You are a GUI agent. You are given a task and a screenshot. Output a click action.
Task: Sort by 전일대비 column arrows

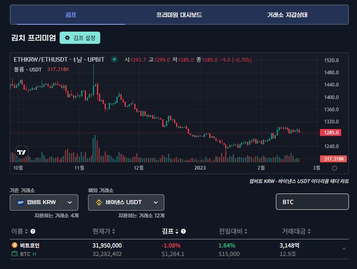pos(246,231)
